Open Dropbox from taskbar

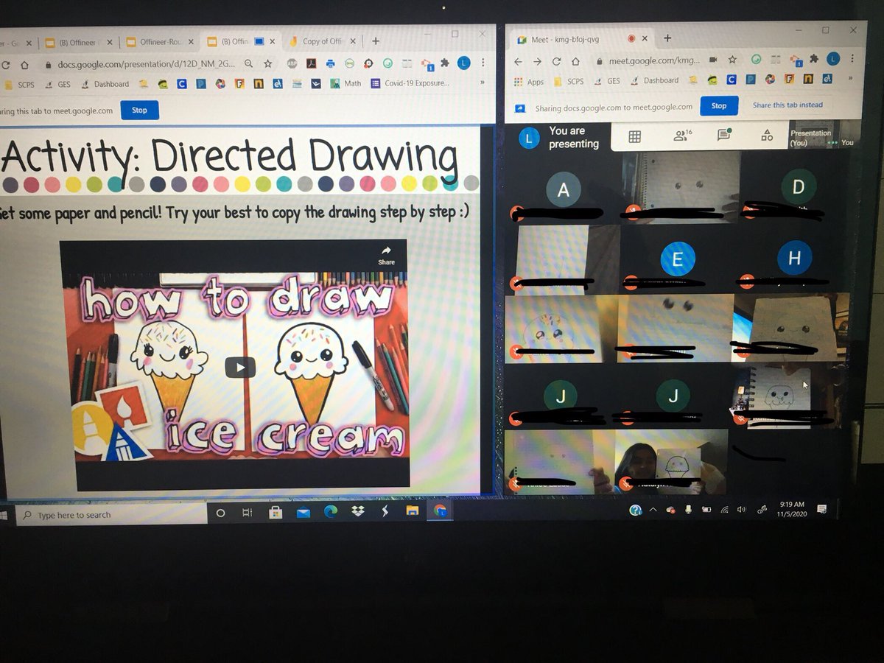coord(357,511)
